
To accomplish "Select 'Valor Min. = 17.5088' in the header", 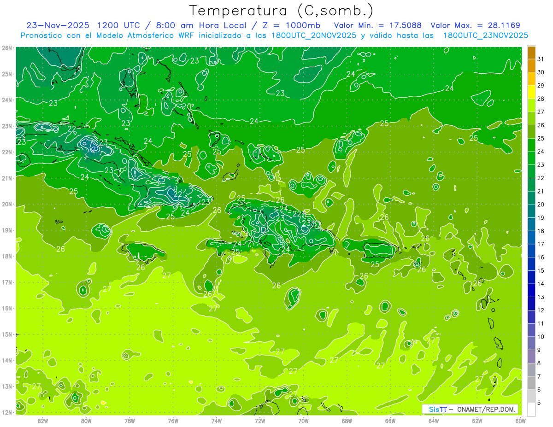I will (x=378, y=25).
